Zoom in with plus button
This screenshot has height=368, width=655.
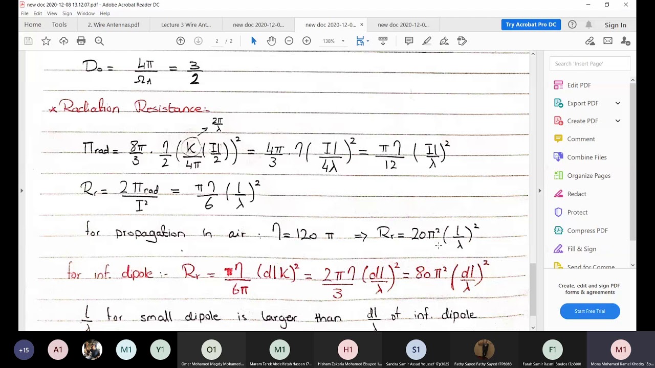pos(307,41)
